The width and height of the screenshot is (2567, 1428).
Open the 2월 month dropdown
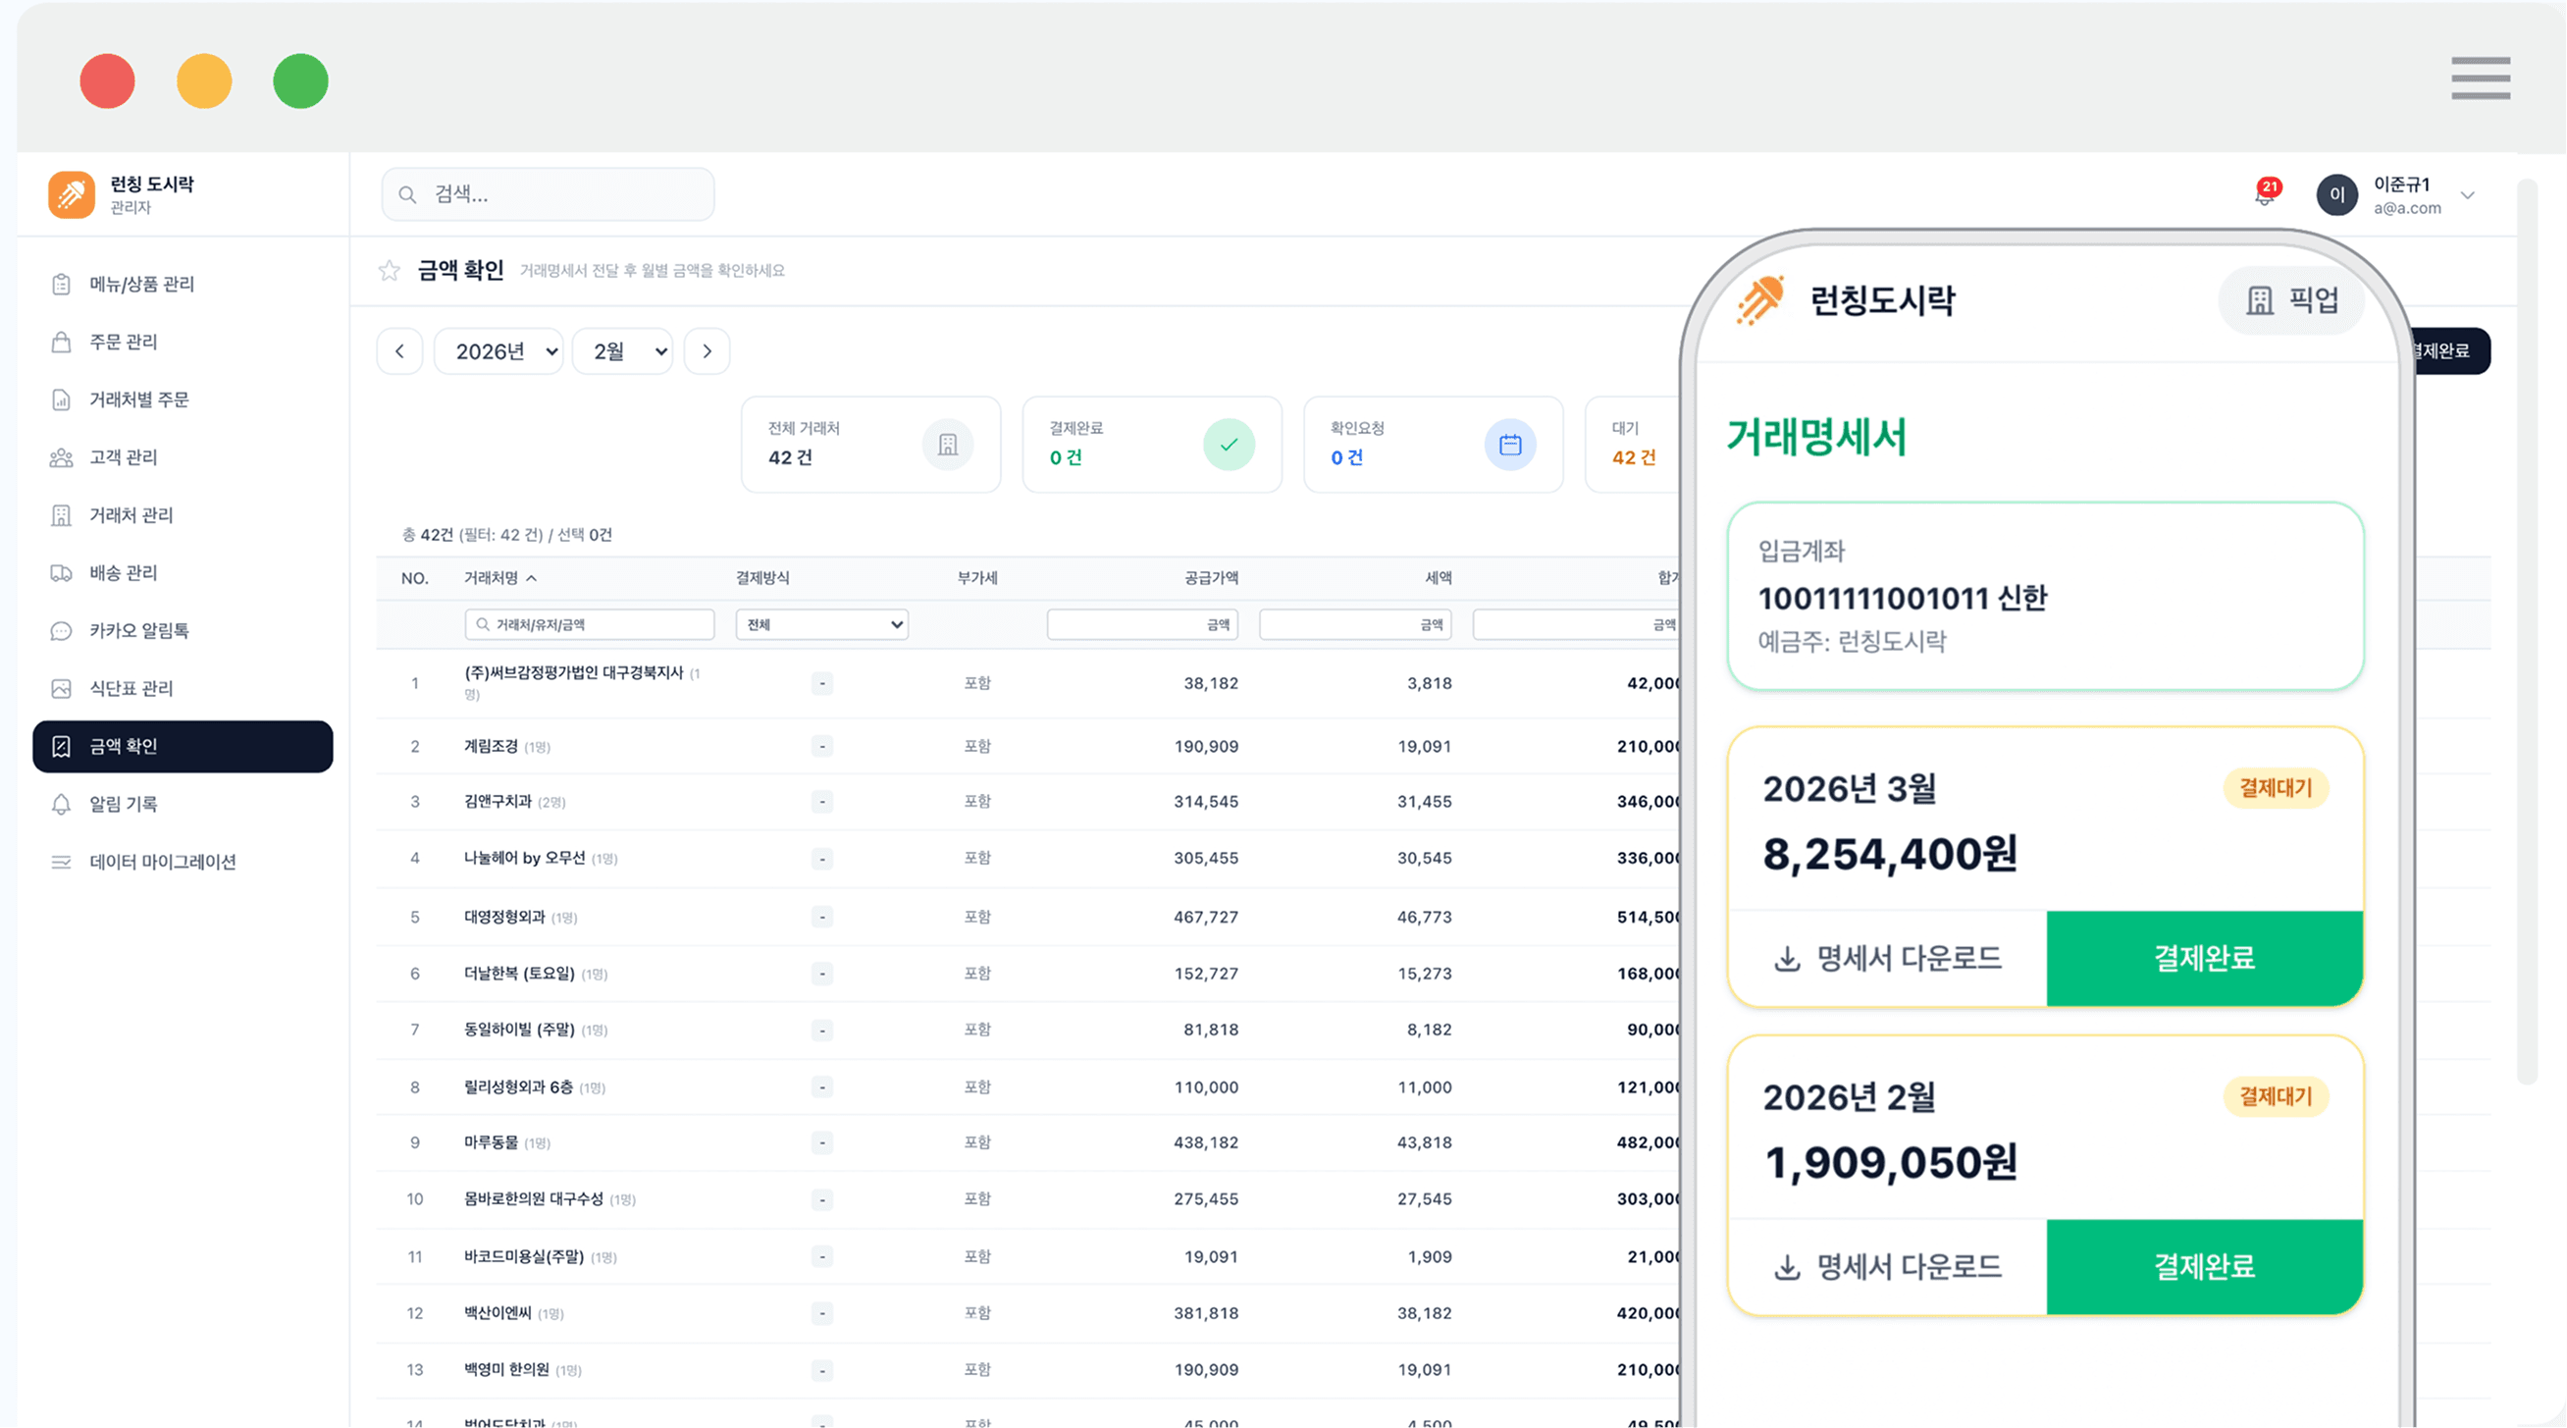(x=623, y=350)
